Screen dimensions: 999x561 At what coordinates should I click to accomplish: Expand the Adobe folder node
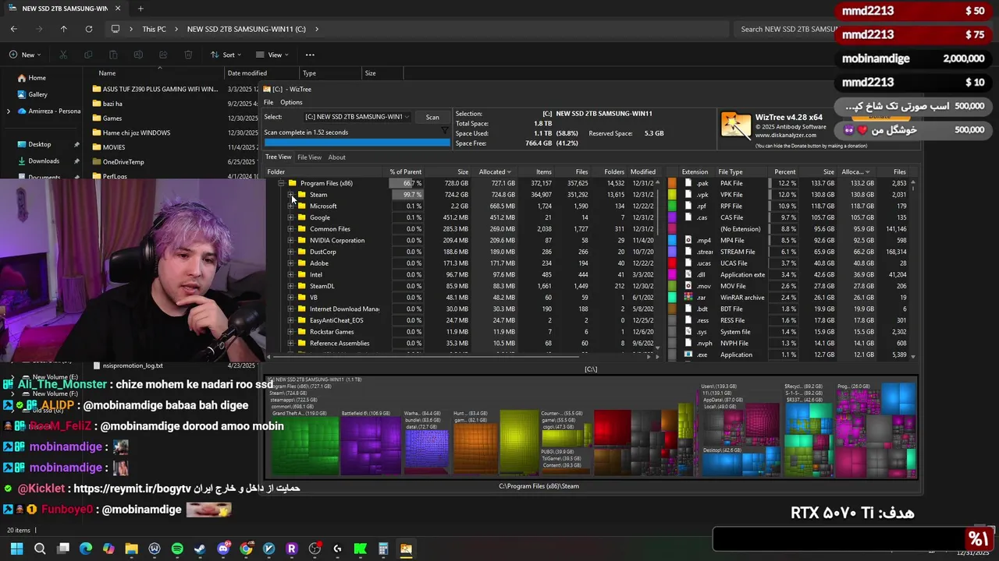pyautogui.click(x=290, y=263)
